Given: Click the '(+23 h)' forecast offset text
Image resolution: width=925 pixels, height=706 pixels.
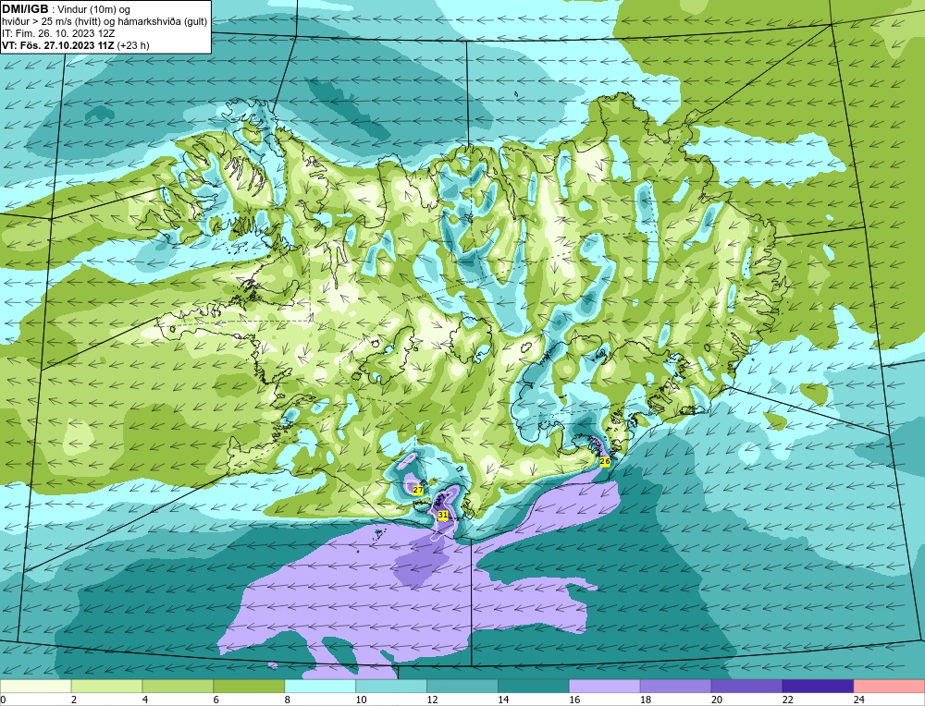Looking at the screenshot, I should 133,44.
